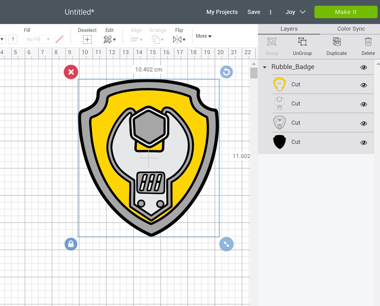Click the blue resize handle on badge
This screenshot has height=306, width=380.
click(226, 244)
